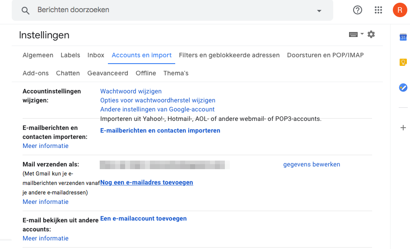Open the account avatar with letter R

[x=400, y=10]
